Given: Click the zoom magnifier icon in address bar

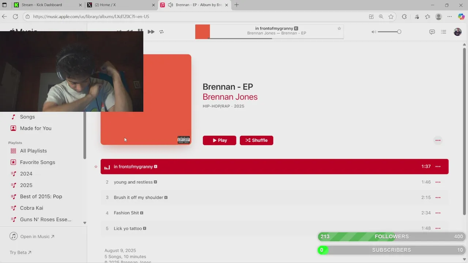Looking at the screenshot, I should click(x=381, y=16).
